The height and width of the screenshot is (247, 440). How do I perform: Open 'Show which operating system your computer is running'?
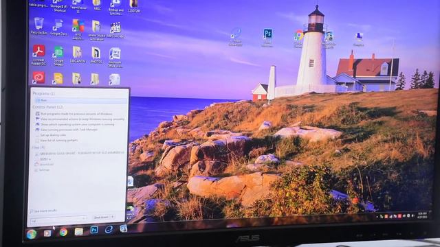[x=75, y=124]
